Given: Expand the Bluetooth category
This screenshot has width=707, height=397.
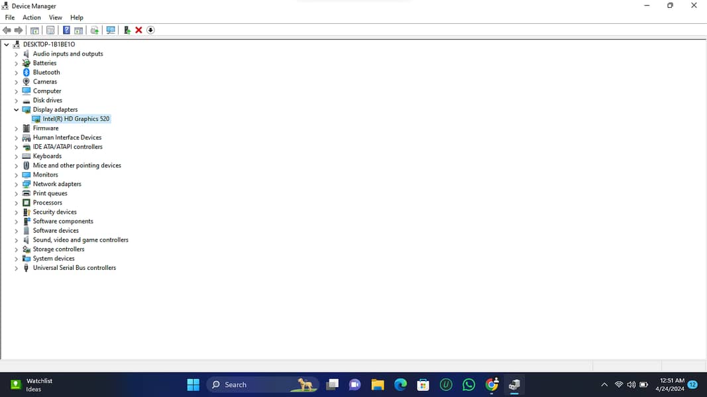Looking at the screenshot, I should tap(16, 73).
